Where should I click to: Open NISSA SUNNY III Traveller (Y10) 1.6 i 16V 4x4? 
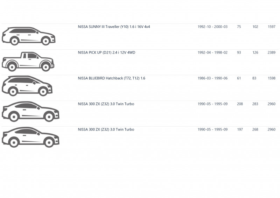[x=114, y=27]
